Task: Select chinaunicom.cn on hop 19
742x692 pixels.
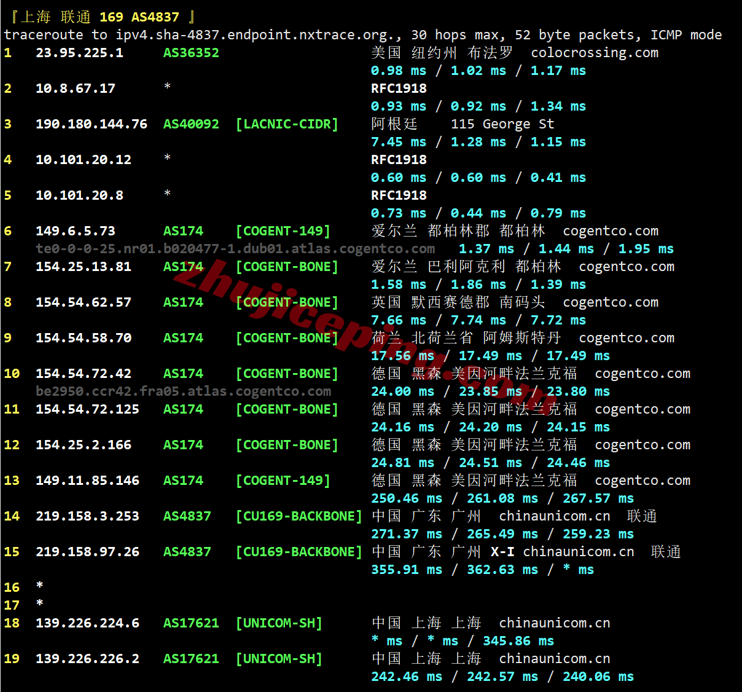Action: tap(555, 659)
